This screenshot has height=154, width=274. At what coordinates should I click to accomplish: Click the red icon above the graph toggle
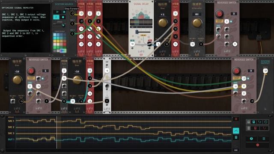(x=236, y=119)
